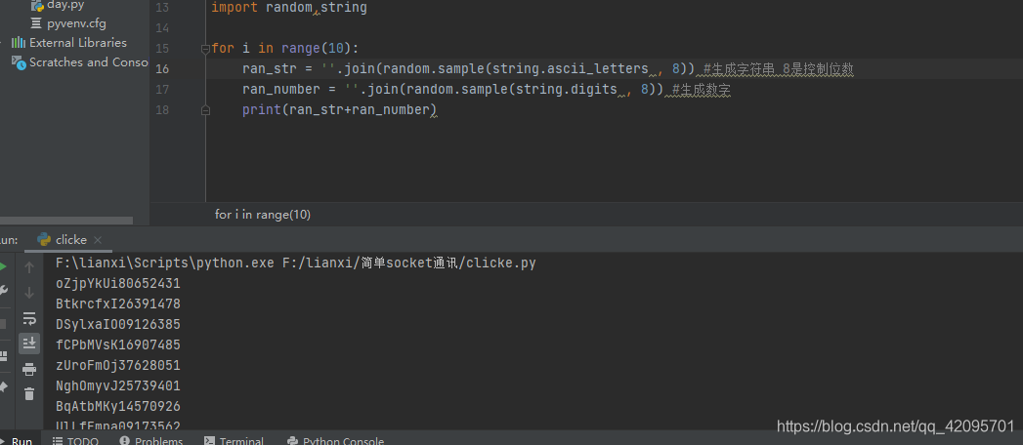The width and height of the screenshot is (1023, 445).
Task: Select the clicke run tab
Action: [70, 240]
